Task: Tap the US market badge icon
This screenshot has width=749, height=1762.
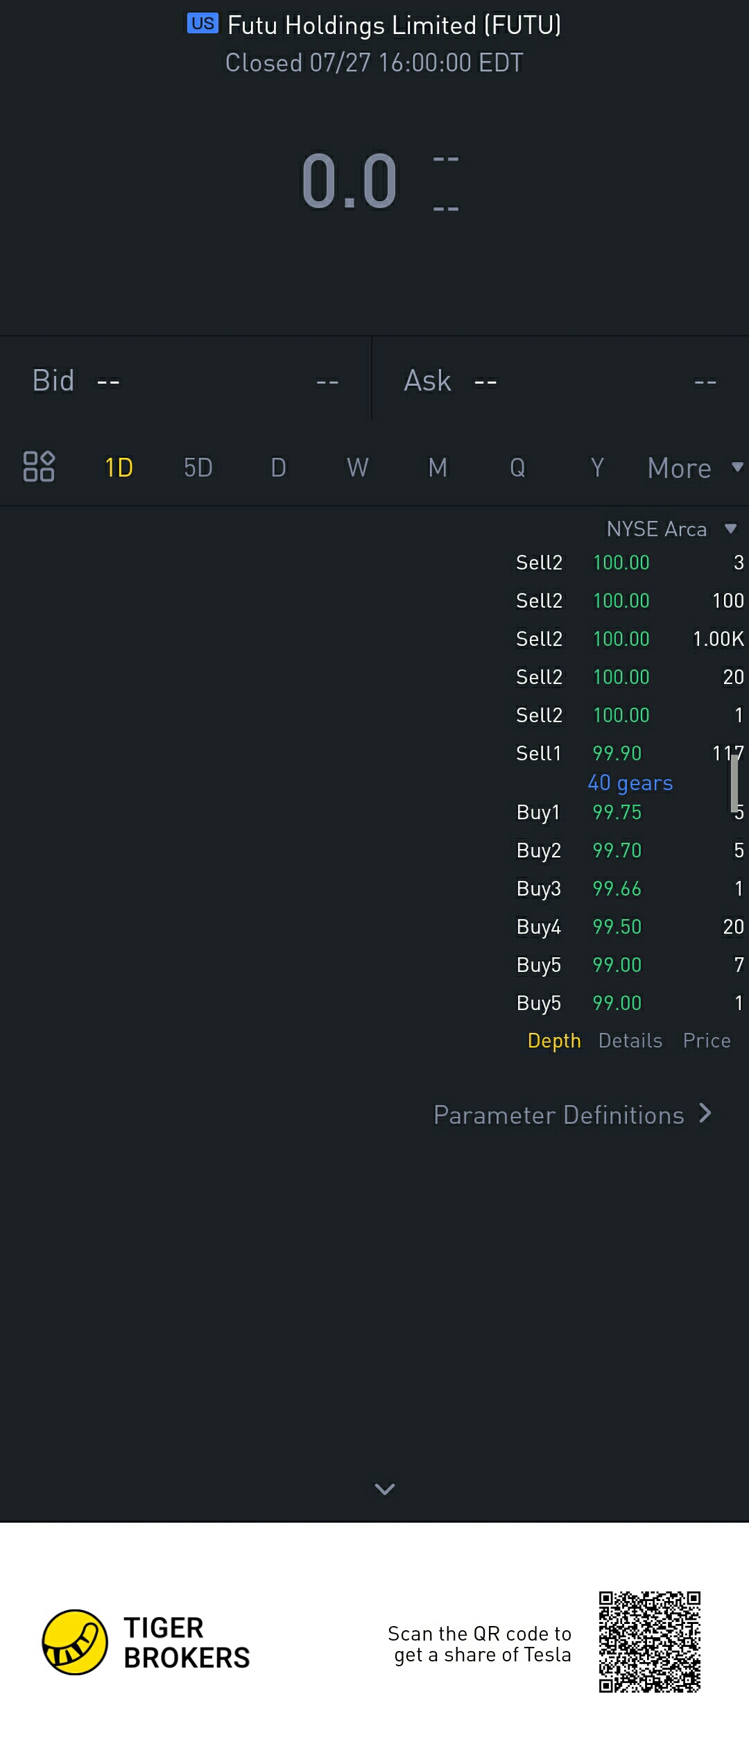Action: click(x=203, y=24)
